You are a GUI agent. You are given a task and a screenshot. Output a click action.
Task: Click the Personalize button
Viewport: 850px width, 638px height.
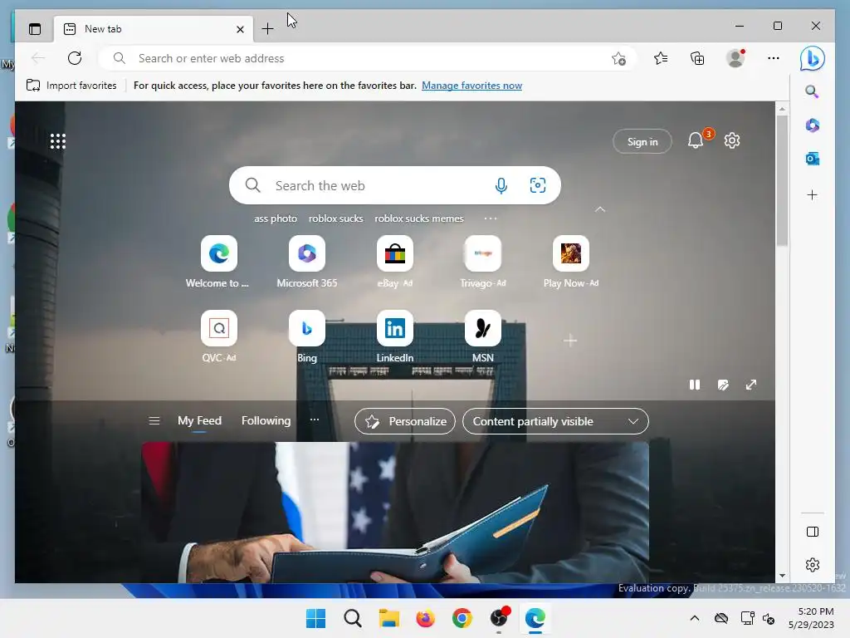[405, 421]
